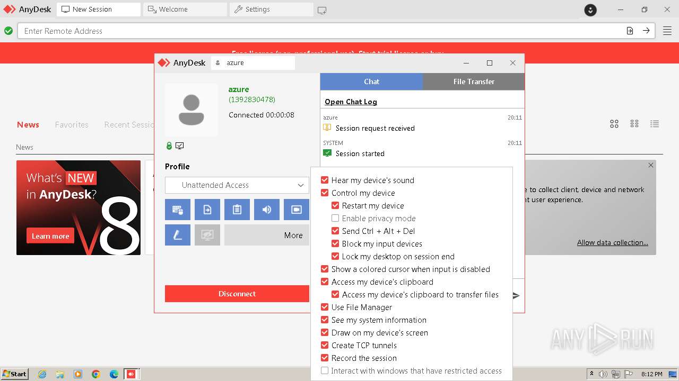The width and height of the screenshot is (679, 381).
Task: Toggle clipboard access permission button
Action: (x=237, y=210)
